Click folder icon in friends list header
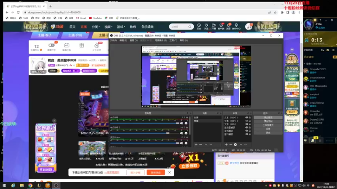The height and width of the screenshot is (189, 337). point(328,50)
